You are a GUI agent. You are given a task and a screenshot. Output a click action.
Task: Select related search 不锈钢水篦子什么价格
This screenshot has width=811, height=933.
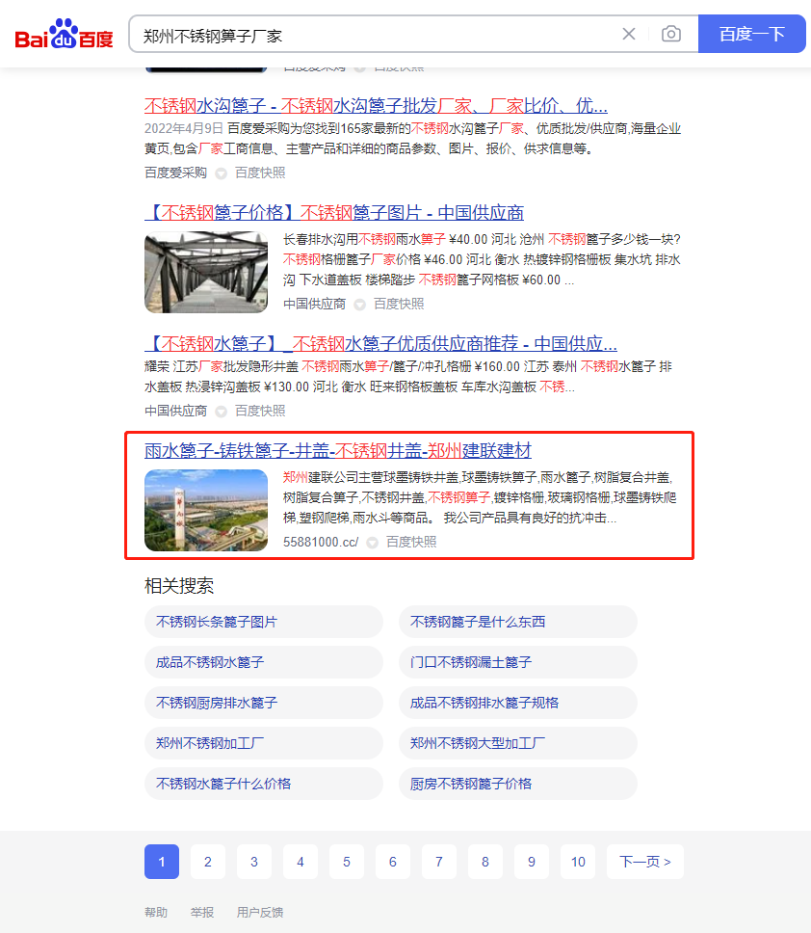263,784
